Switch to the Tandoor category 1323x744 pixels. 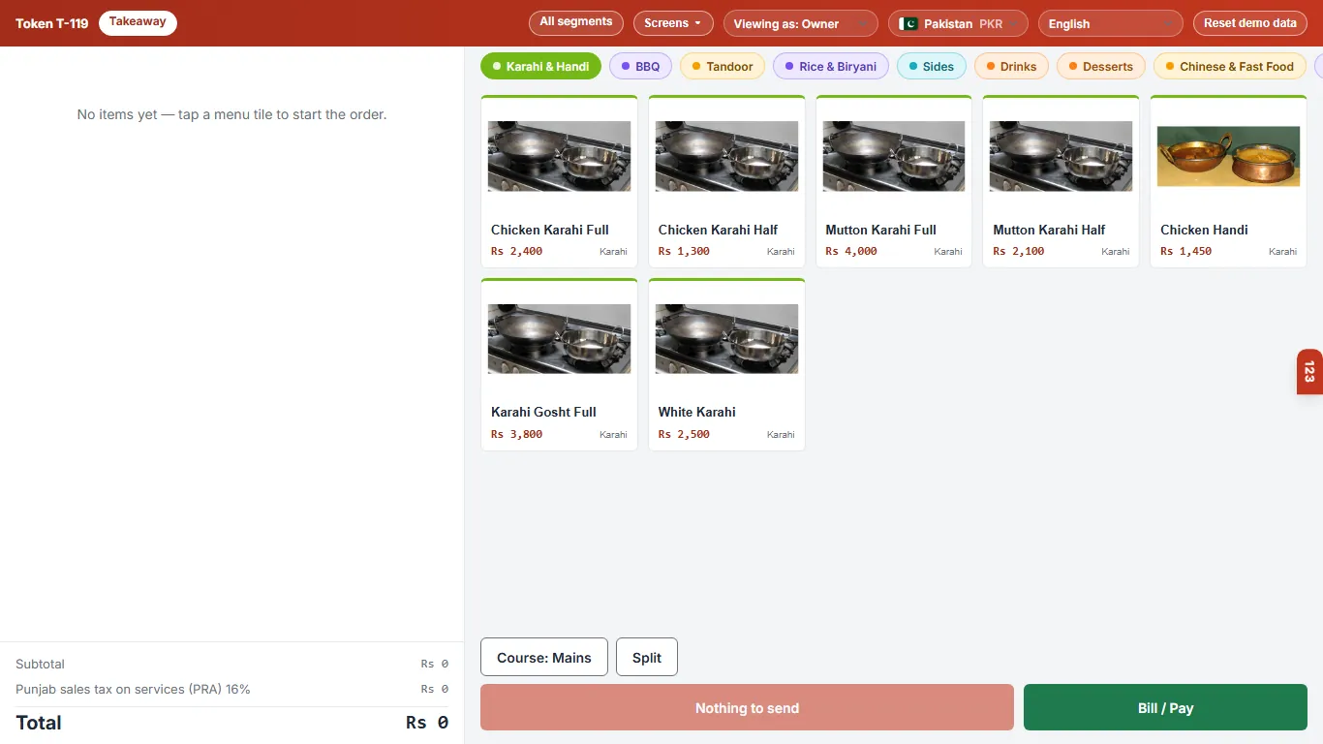click(723, 66)
